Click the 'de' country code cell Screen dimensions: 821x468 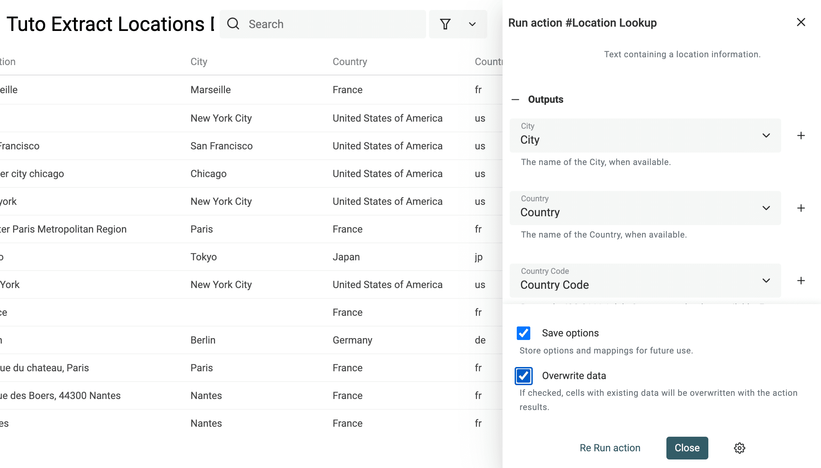(480, 340)
